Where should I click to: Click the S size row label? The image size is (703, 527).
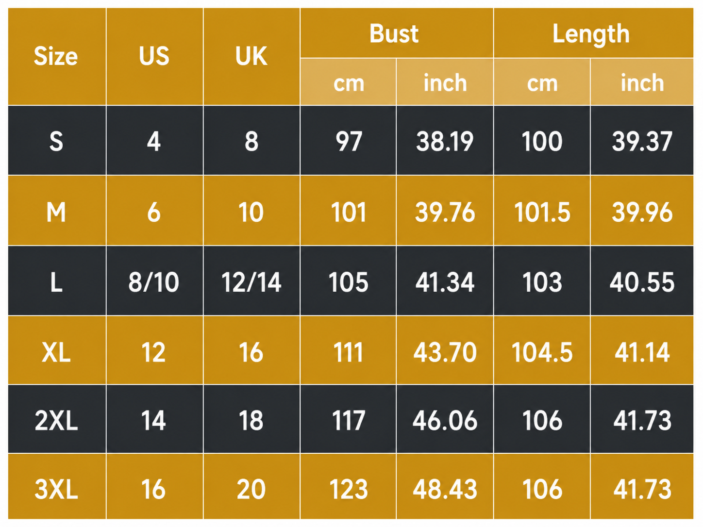click(x=57, y=141)
